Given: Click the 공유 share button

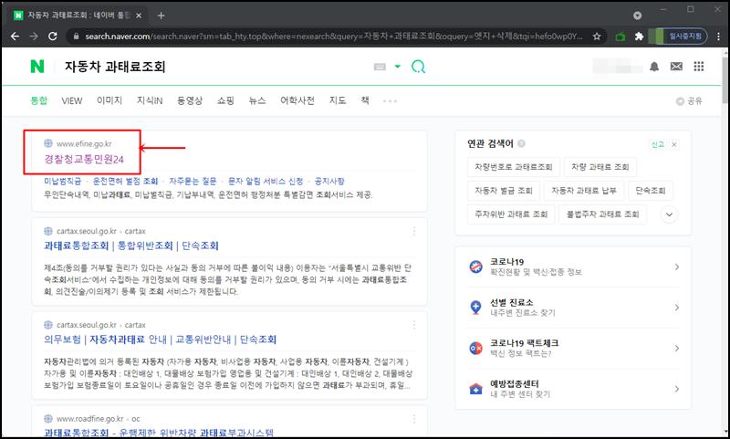Looking at the screenshot, I should click(x=689, y=101).
